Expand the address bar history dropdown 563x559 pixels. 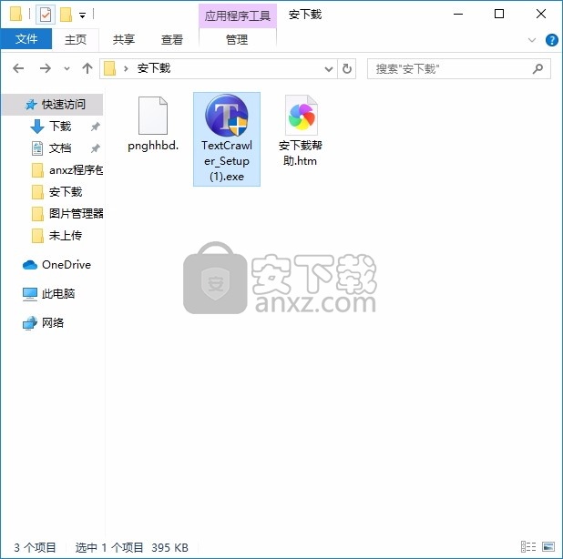coord(328,68)
